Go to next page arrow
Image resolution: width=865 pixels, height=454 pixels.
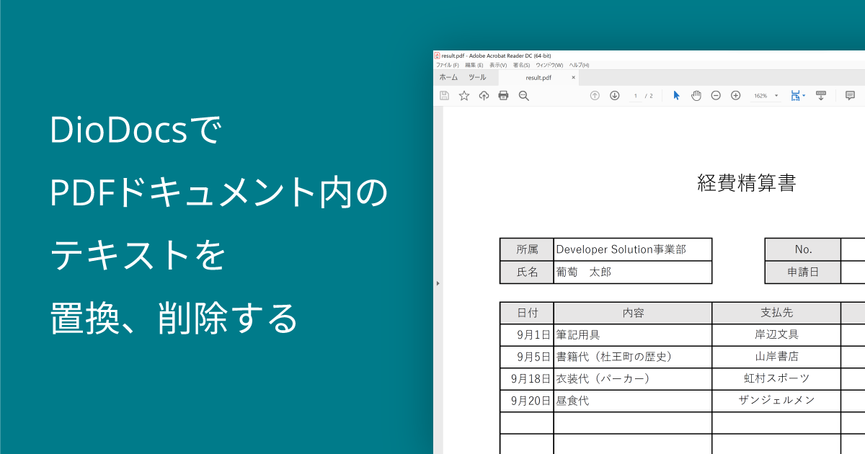pos(615,96)
